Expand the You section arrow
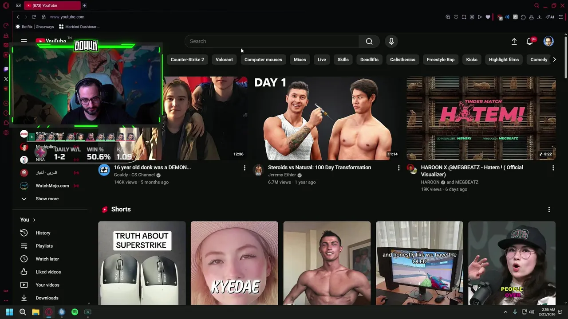Screen dimensions: 568x319 (x=34, y=220)
